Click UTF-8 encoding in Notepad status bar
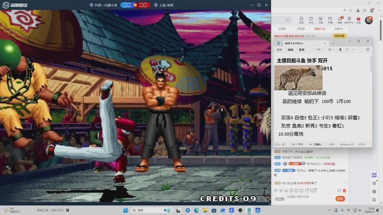This screenshot has width=383, height=215. 361,145
